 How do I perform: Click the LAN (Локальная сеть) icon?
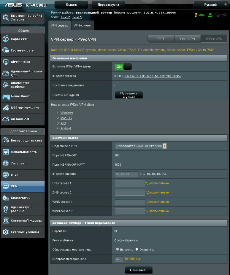pos(6,152)
